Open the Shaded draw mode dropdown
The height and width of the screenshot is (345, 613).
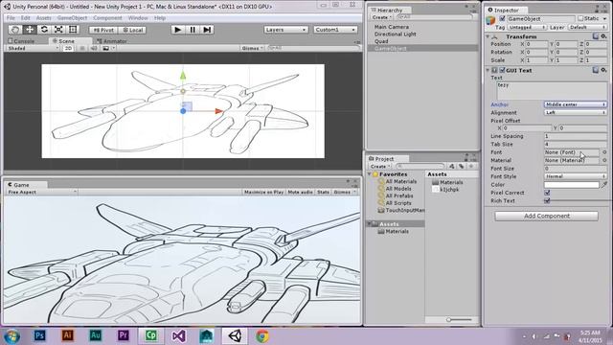[34, 48]
